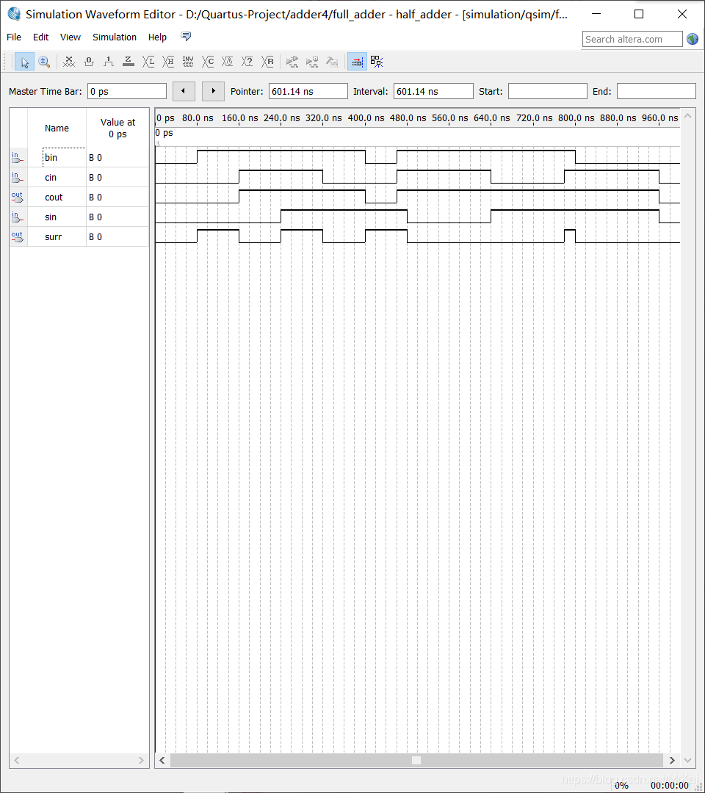The height and width of the screenshot is (793, 705).
Task: Apply weak high (H) value
Action: click(168, 62)
